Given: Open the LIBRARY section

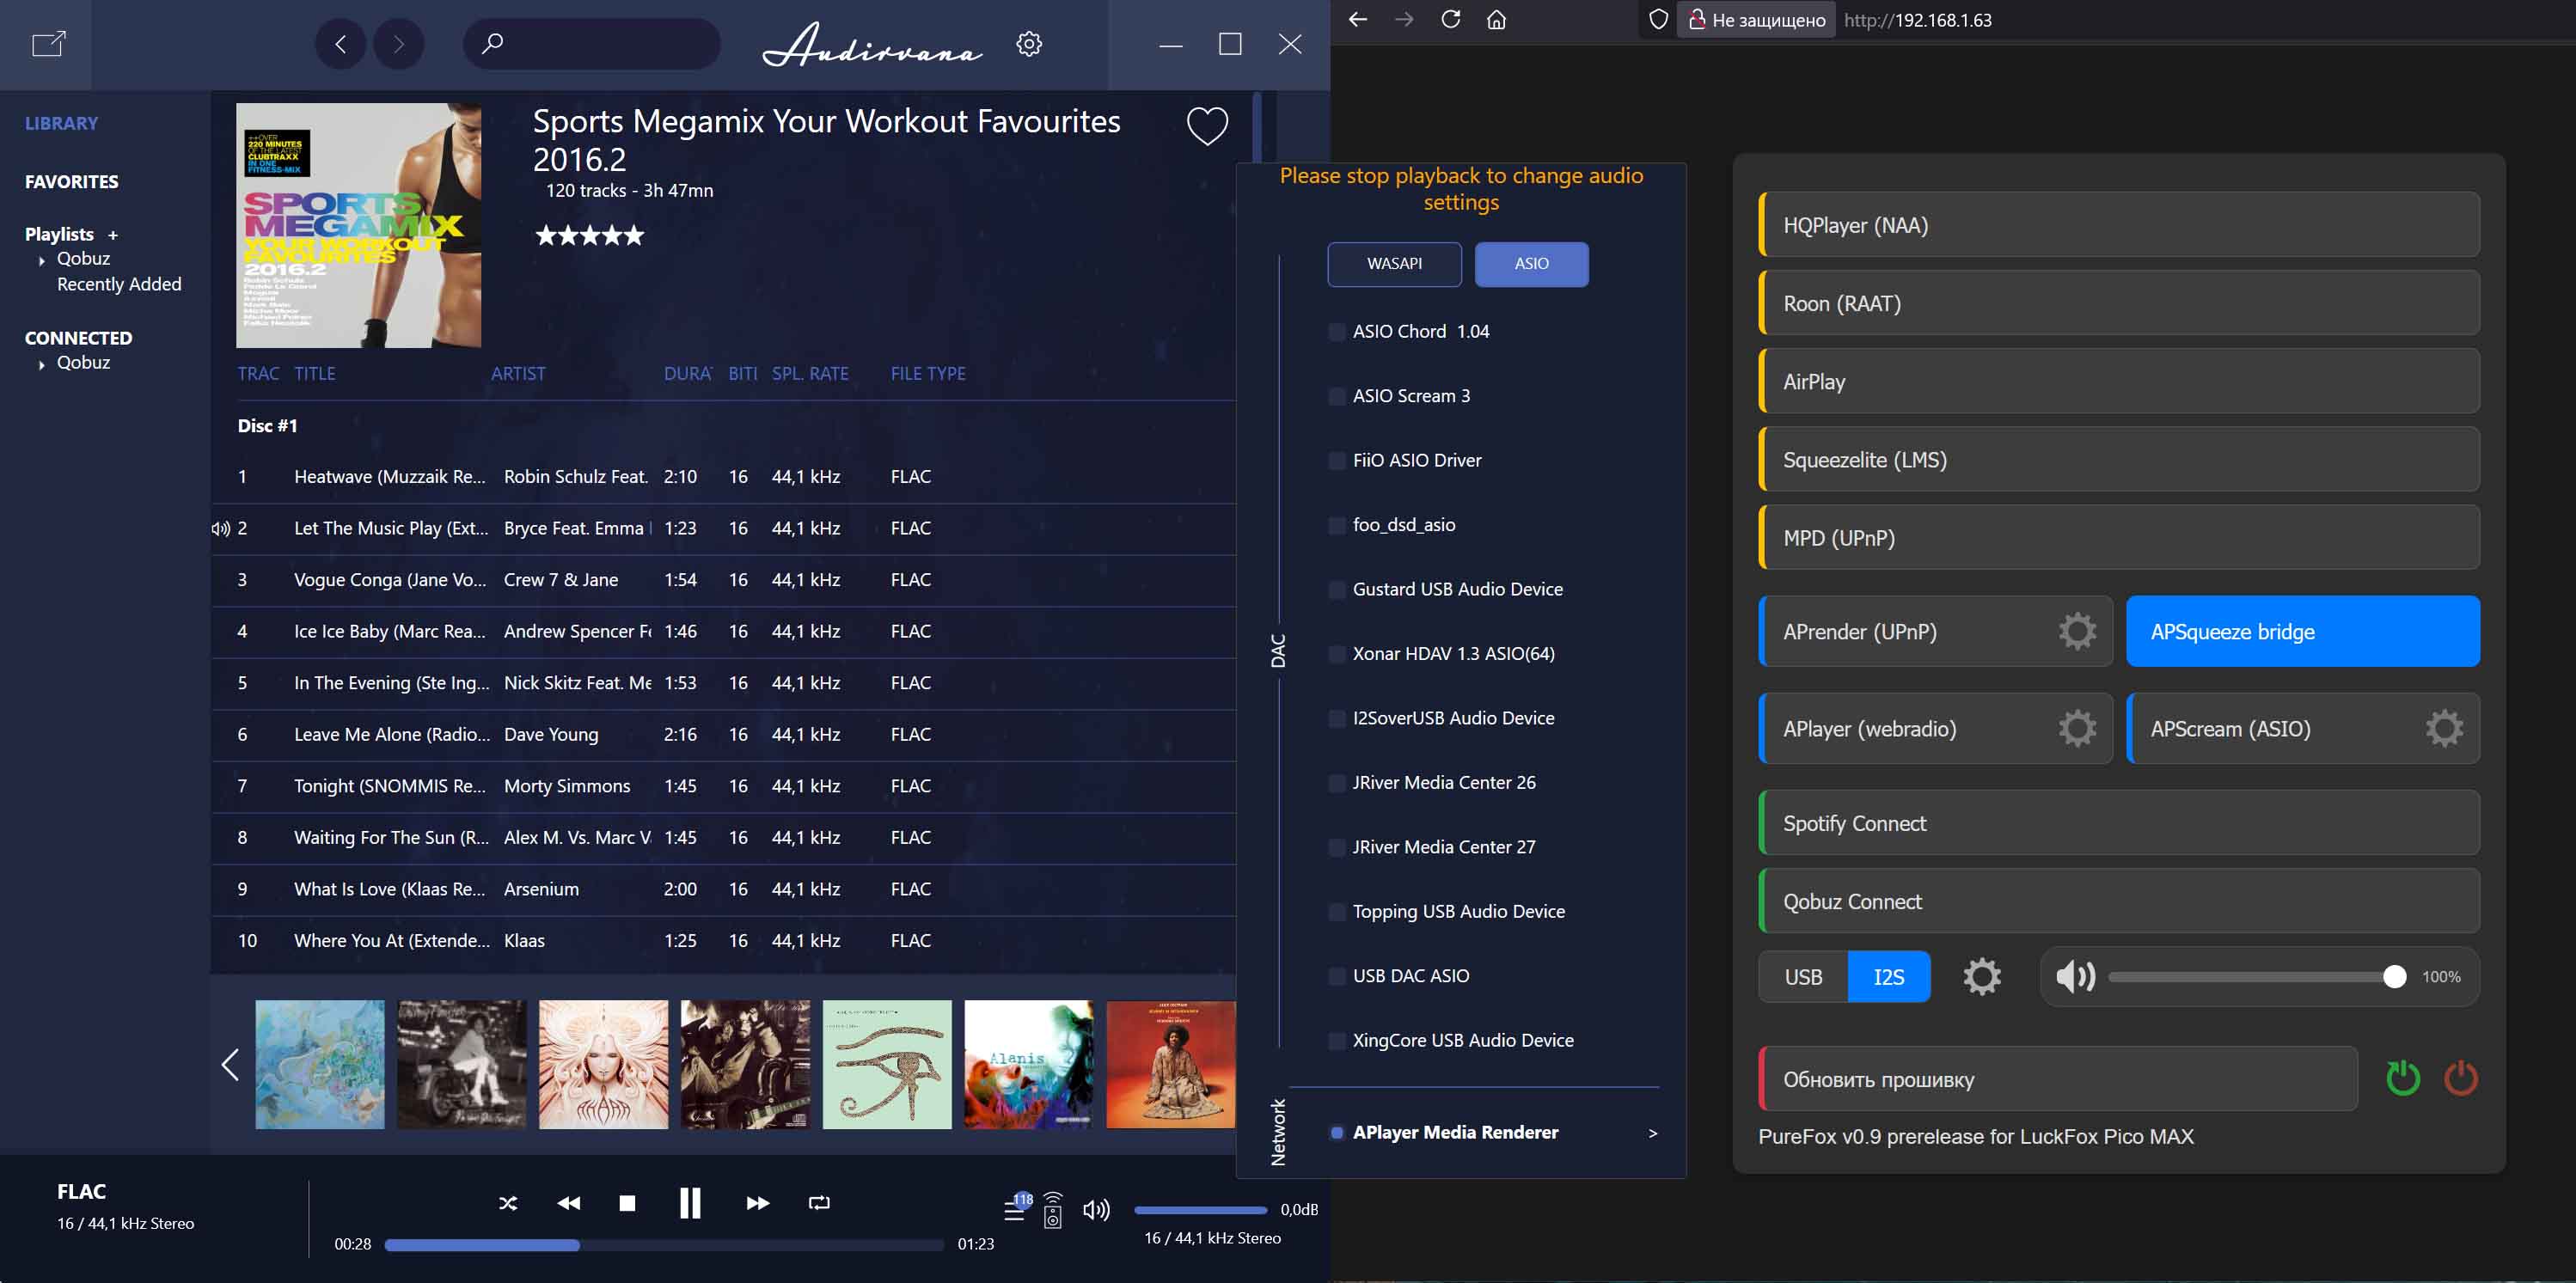Looking at the screenshot, I should pos(61,123).
